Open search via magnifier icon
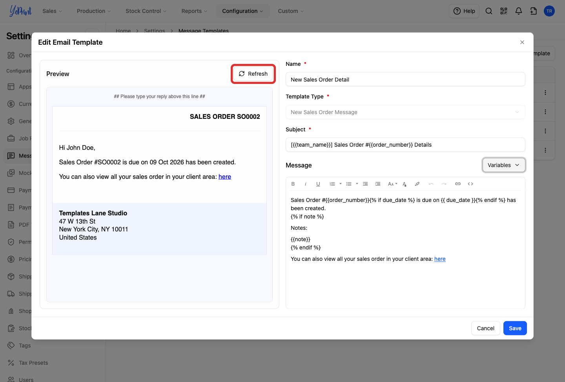The width and height of the screenshot is (565, 382). pyautogui.click(x=489, y=11)
